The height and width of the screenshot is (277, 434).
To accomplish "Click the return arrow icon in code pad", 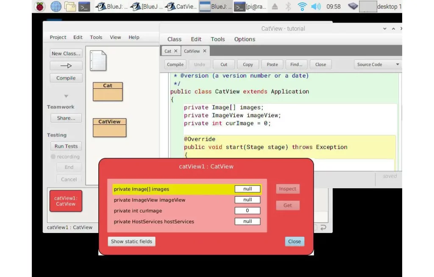I will 323,227.
